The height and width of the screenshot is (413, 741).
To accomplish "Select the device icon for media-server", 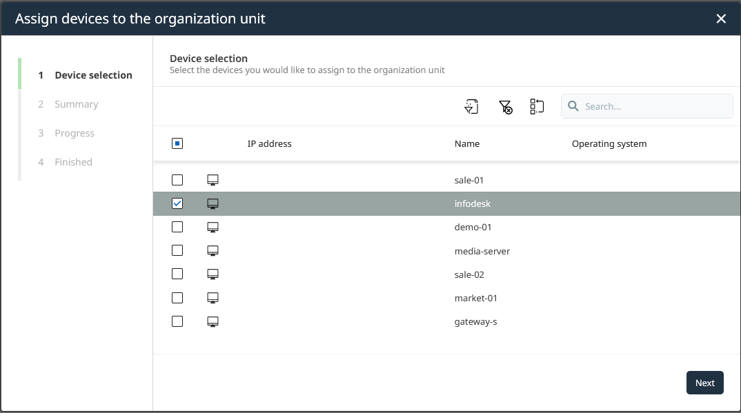I will point(213,250).
